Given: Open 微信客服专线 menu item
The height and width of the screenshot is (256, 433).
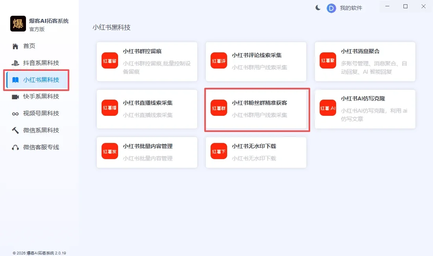Looking at the screenshot, I should click(41, 147).
